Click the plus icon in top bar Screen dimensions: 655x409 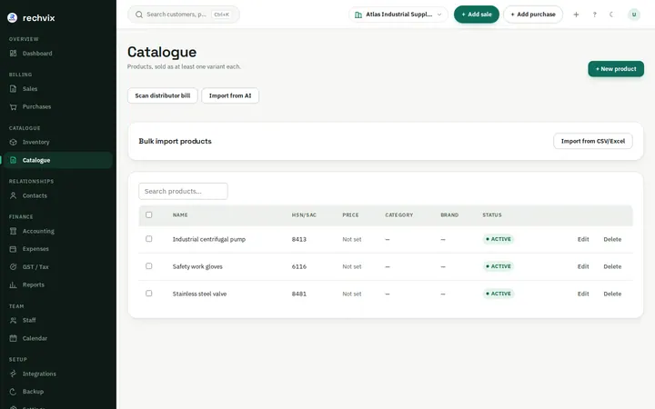click(x=576, y=15)
